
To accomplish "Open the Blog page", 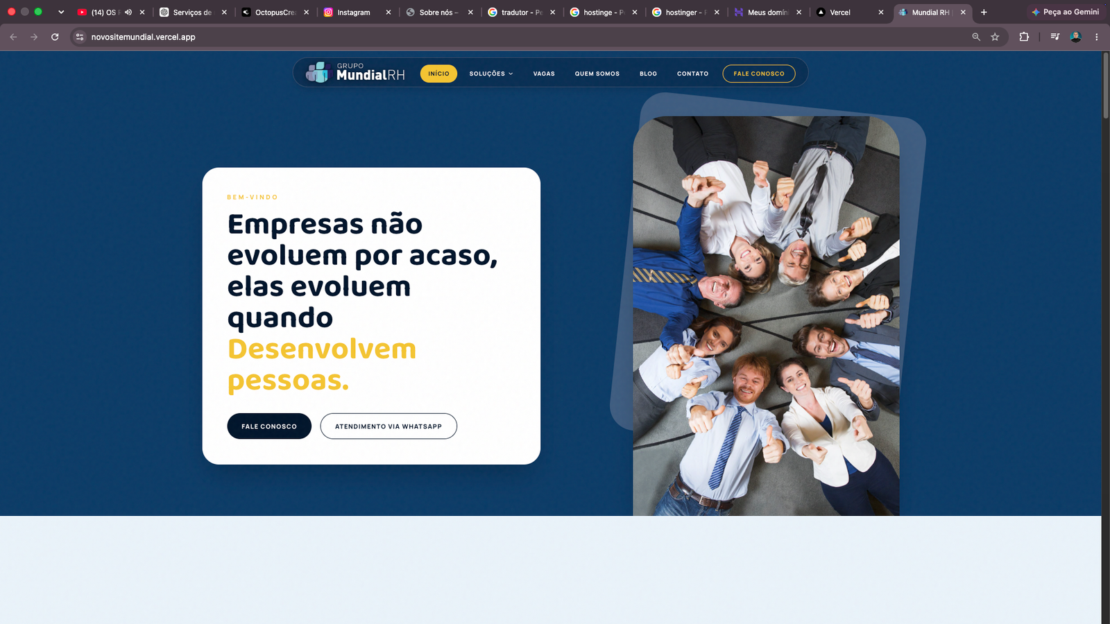I will (x=648, y=73).
